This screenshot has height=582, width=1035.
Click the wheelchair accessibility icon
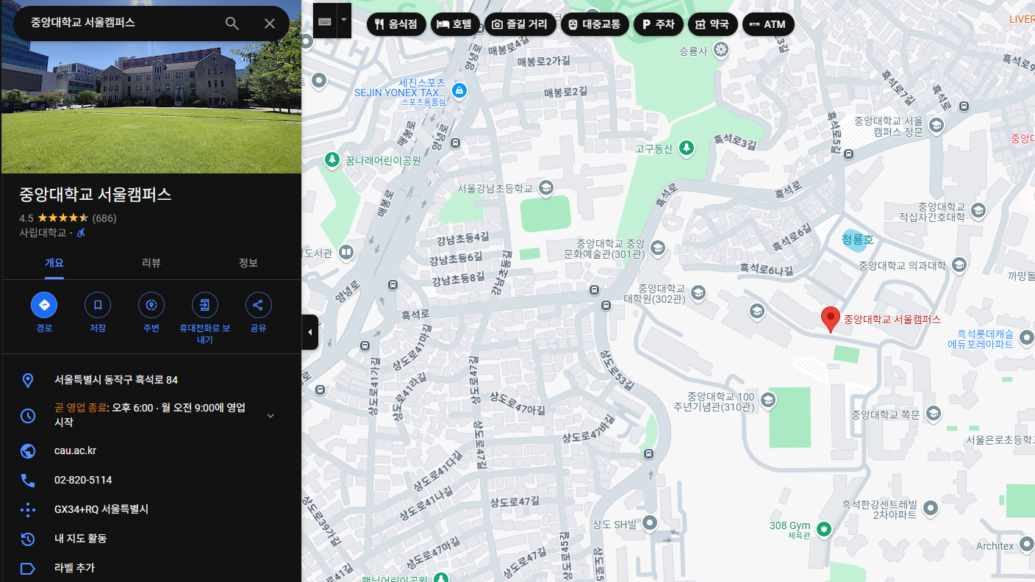tap(81, 233)
